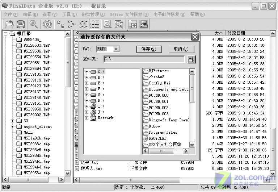Open the BJPrinter folder

point(156,71)
